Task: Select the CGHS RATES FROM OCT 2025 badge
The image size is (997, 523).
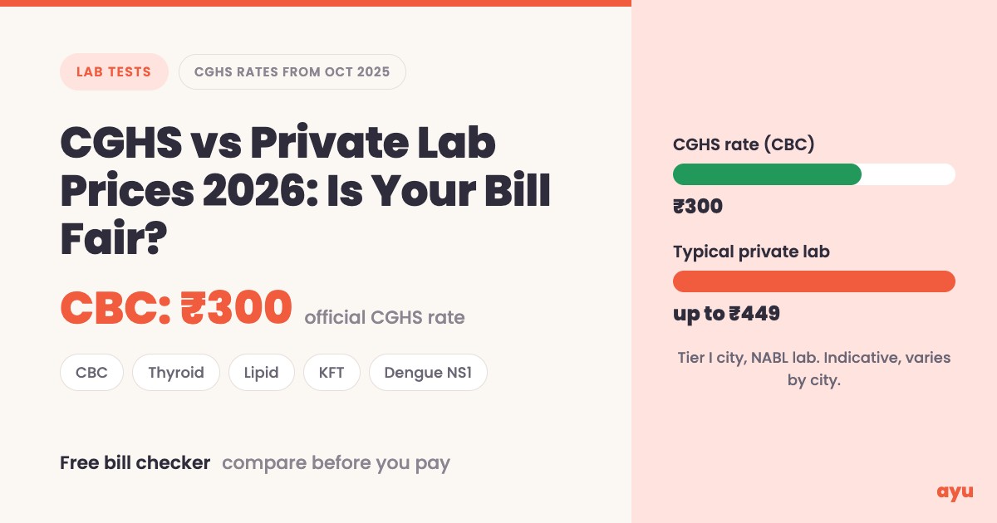Action: click(x=292, y=71)
